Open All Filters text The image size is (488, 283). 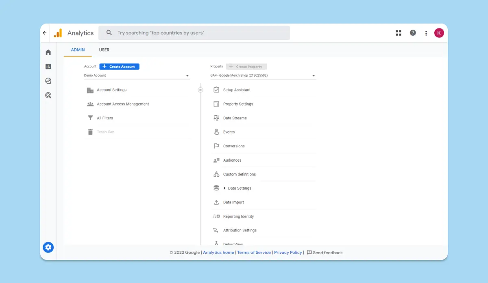pyautogui.click(x=105, y=118)
